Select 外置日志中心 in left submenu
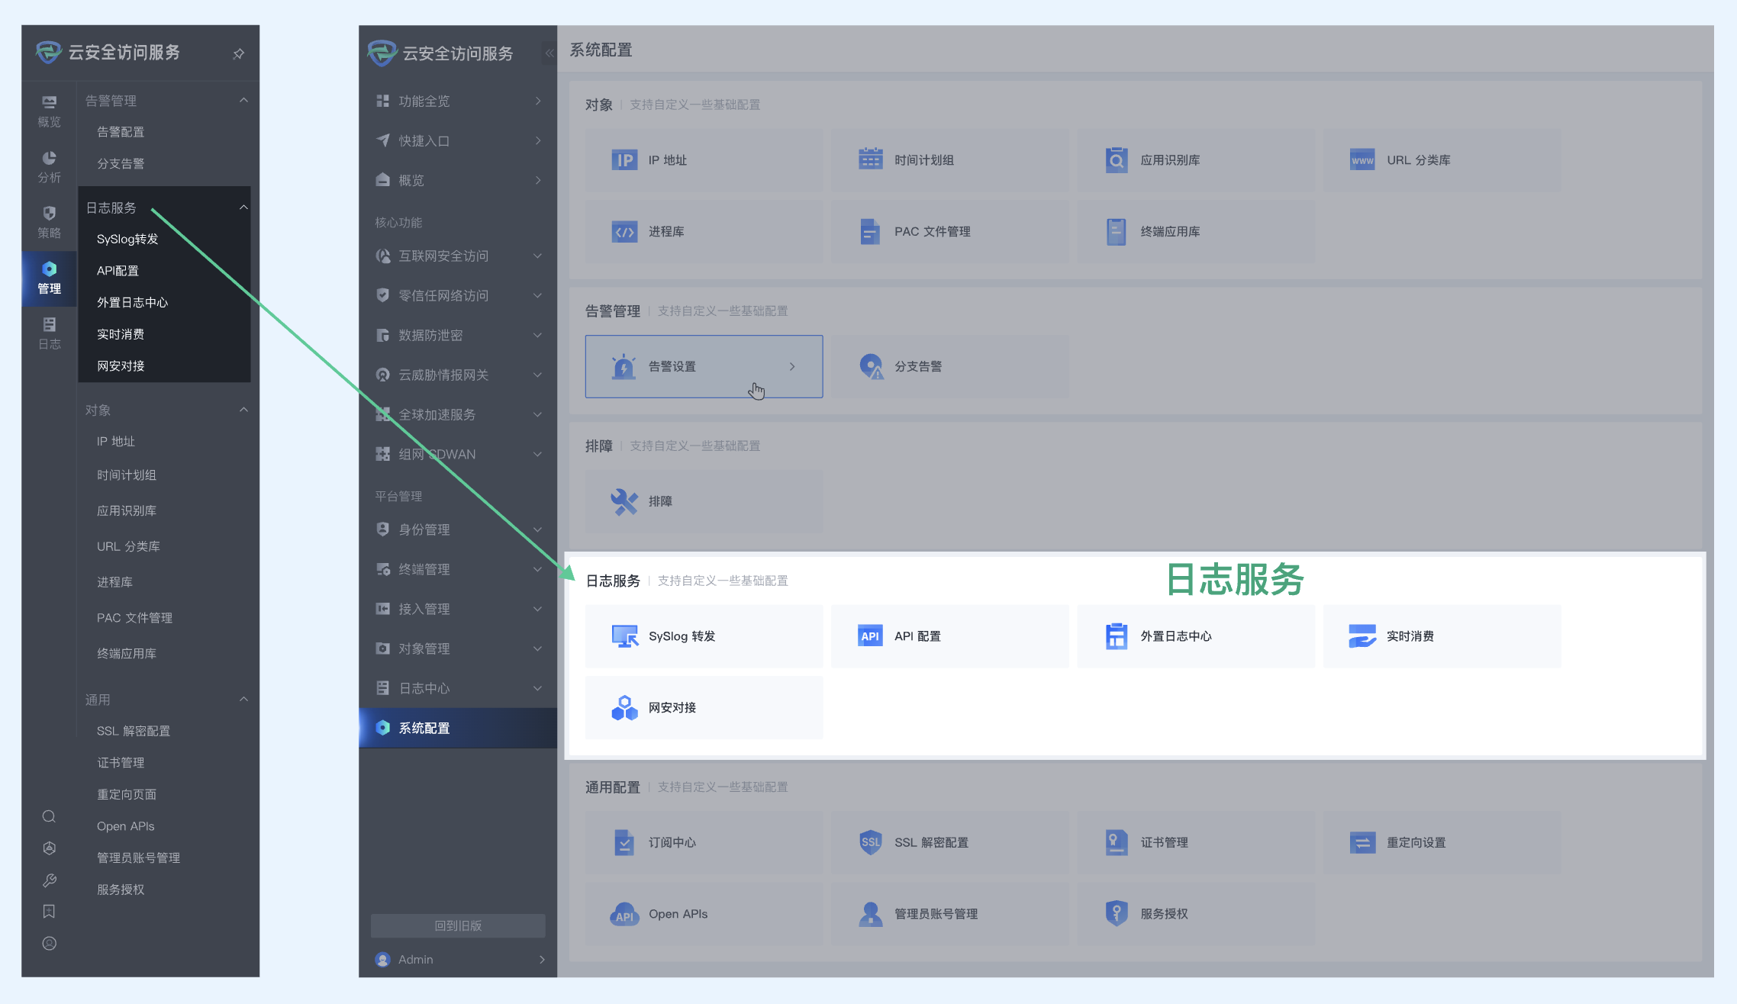 click(132, 302)
